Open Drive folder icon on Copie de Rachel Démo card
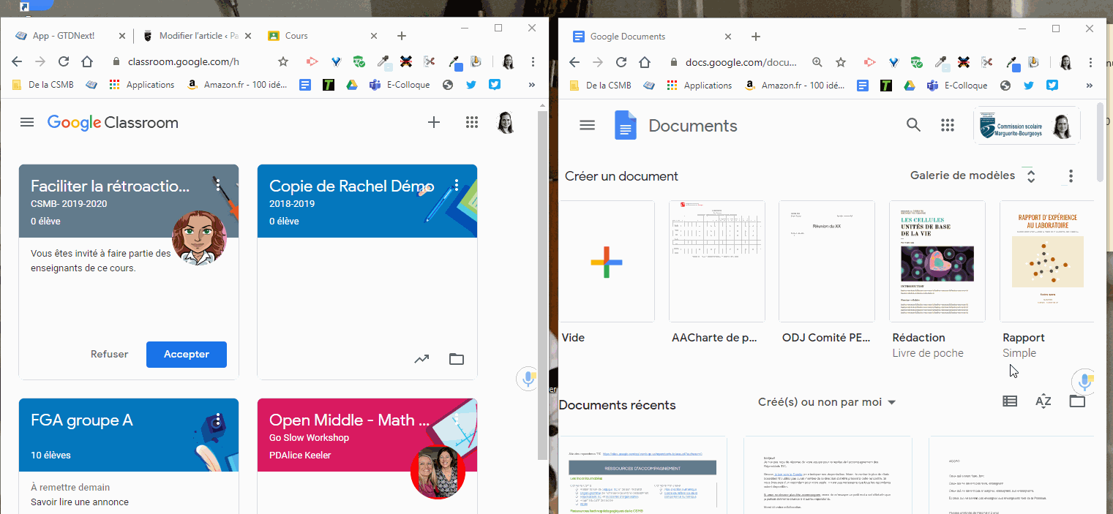 [x=457, y=358]
